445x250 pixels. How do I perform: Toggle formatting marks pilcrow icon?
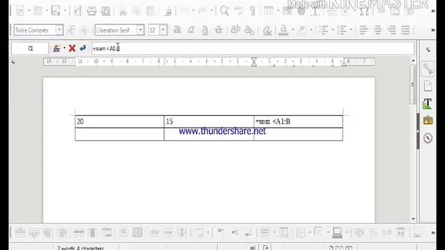click(x=252, y=11)
